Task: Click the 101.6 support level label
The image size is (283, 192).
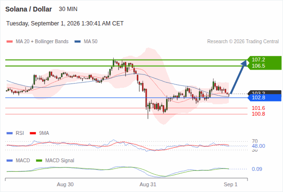Action: pyautogui.click(x=259, y=108)
